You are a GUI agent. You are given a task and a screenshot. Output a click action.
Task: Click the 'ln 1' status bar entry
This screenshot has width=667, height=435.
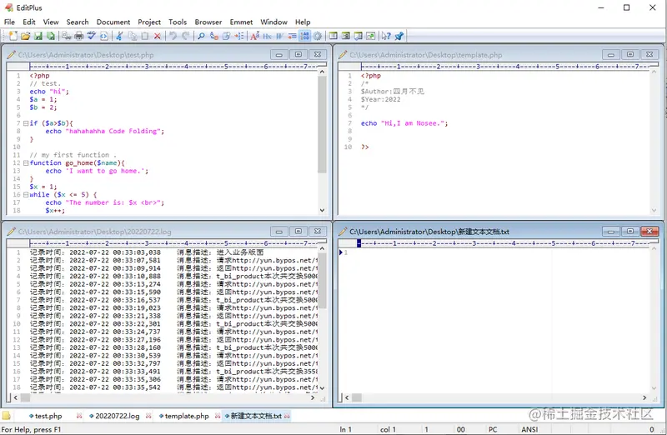pyautogui.click(x=345, y=429)
